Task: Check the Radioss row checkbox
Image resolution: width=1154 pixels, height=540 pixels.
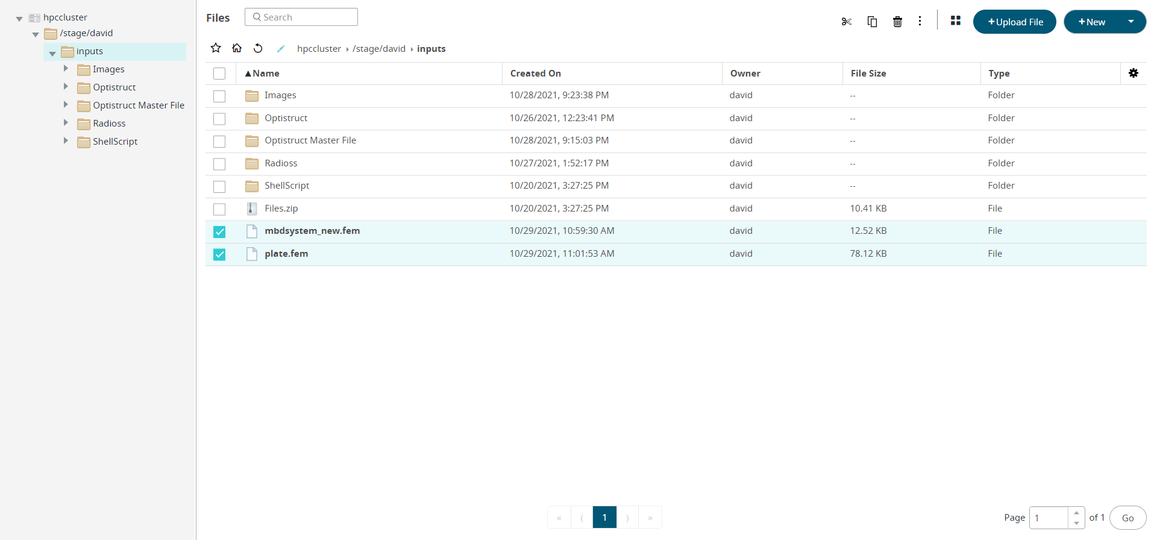Action: [x=219, y=164]
